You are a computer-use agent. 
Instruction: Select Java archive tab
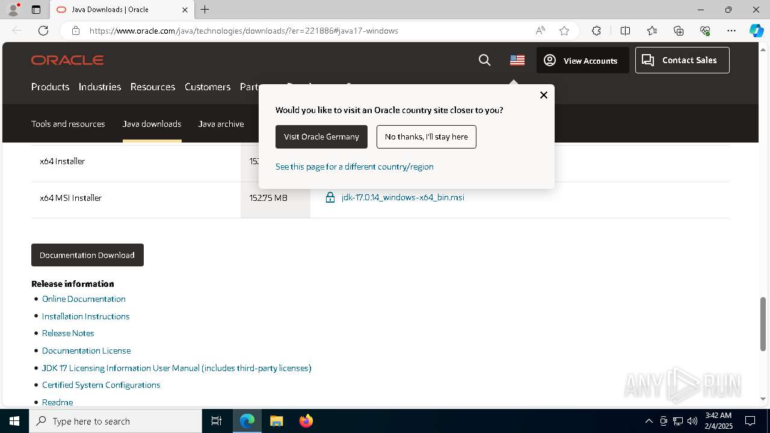[x=221, y=124]
